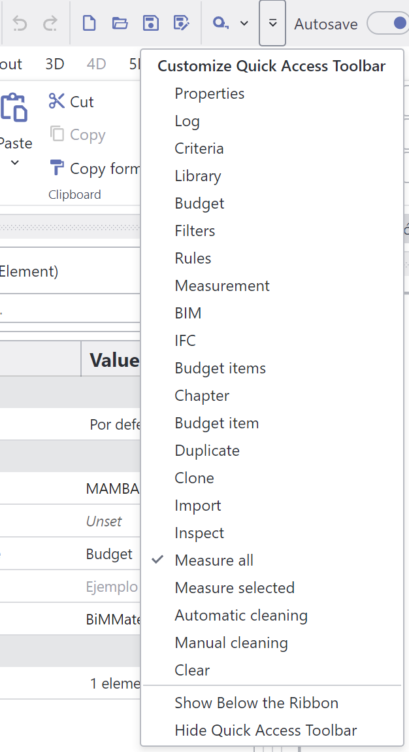Click Show Below the Ribbon

(x=272, y=702)
